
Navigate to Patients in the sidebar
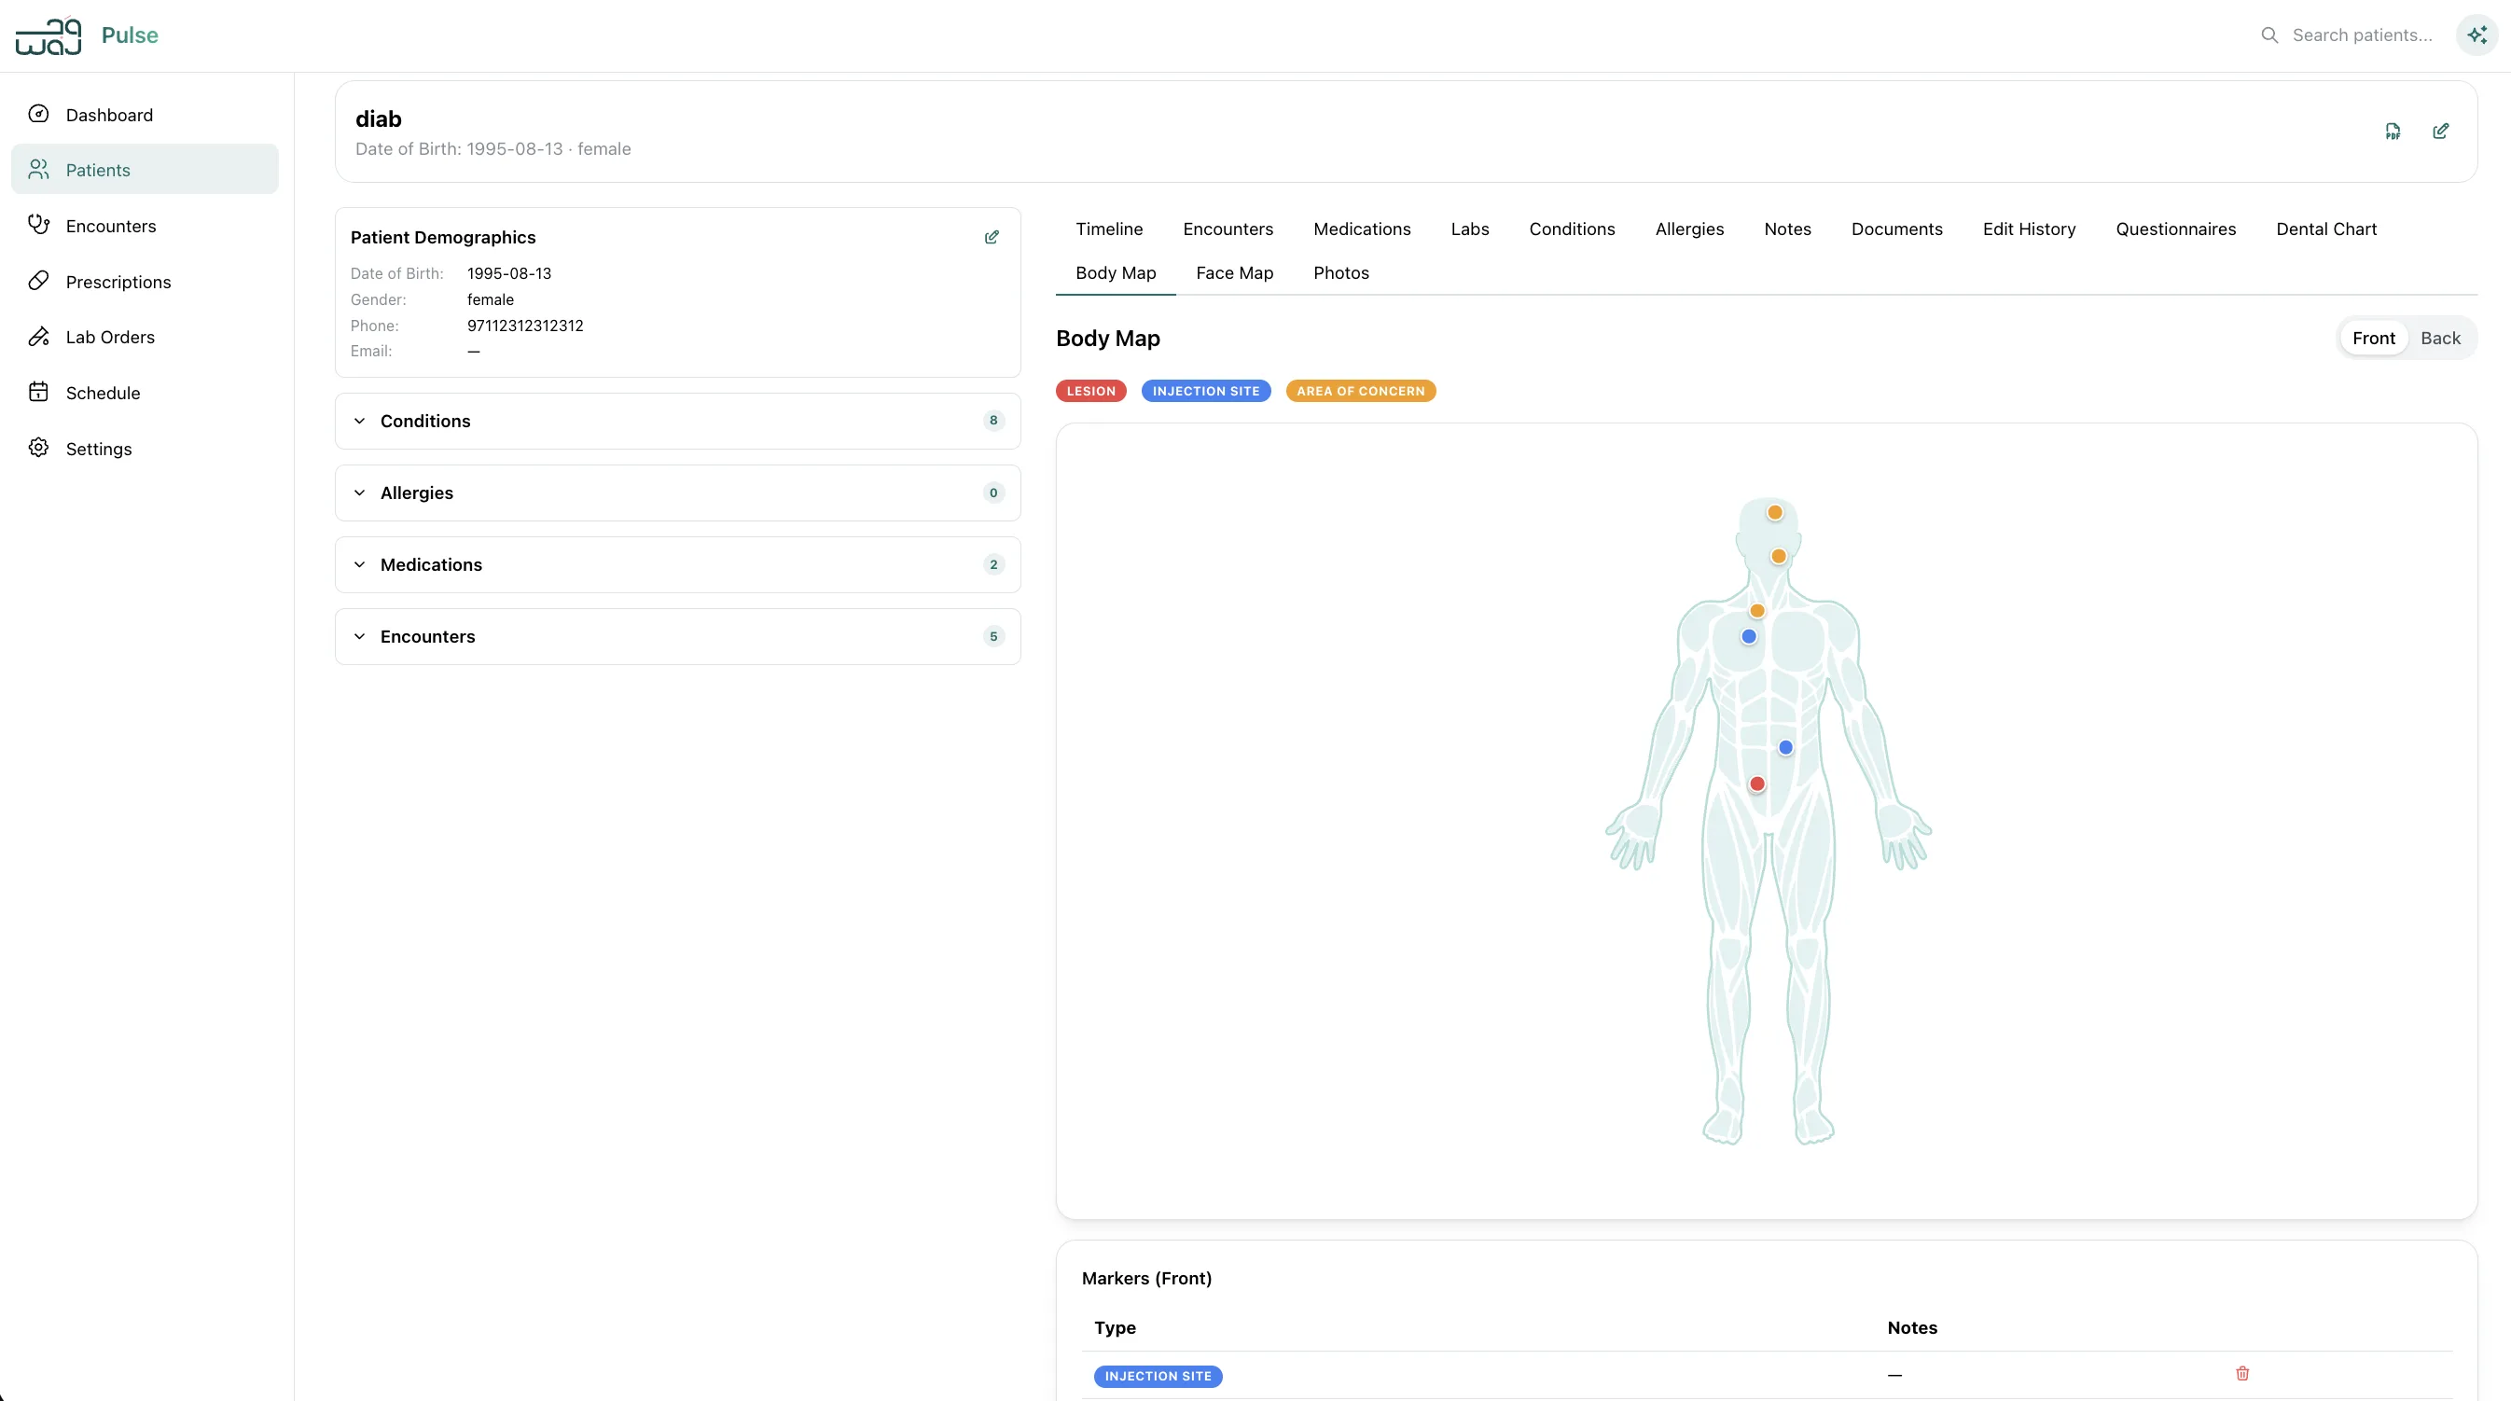pyautogui.click(x=99, y=170)
